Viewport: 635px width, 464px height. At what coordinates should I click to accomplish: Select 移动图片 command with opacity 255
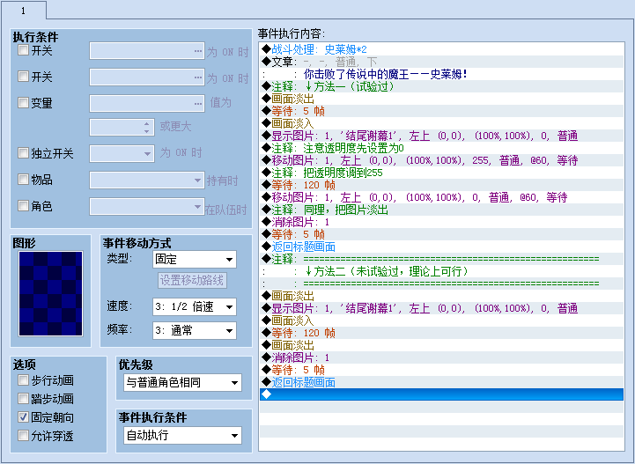pos(441,160)
